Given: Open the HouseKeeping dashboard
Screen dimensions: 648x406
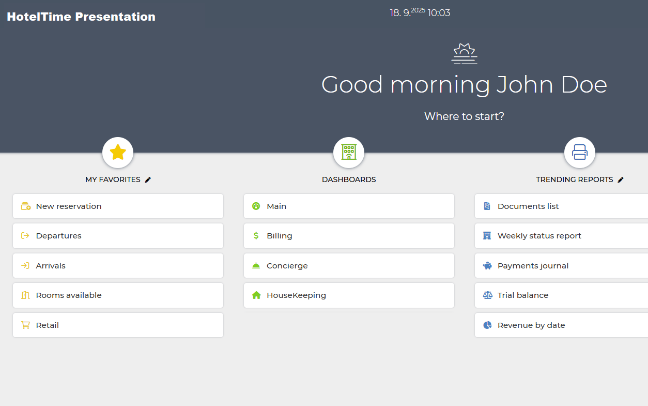Looking at the screenshot, I should tap(349, 295).
